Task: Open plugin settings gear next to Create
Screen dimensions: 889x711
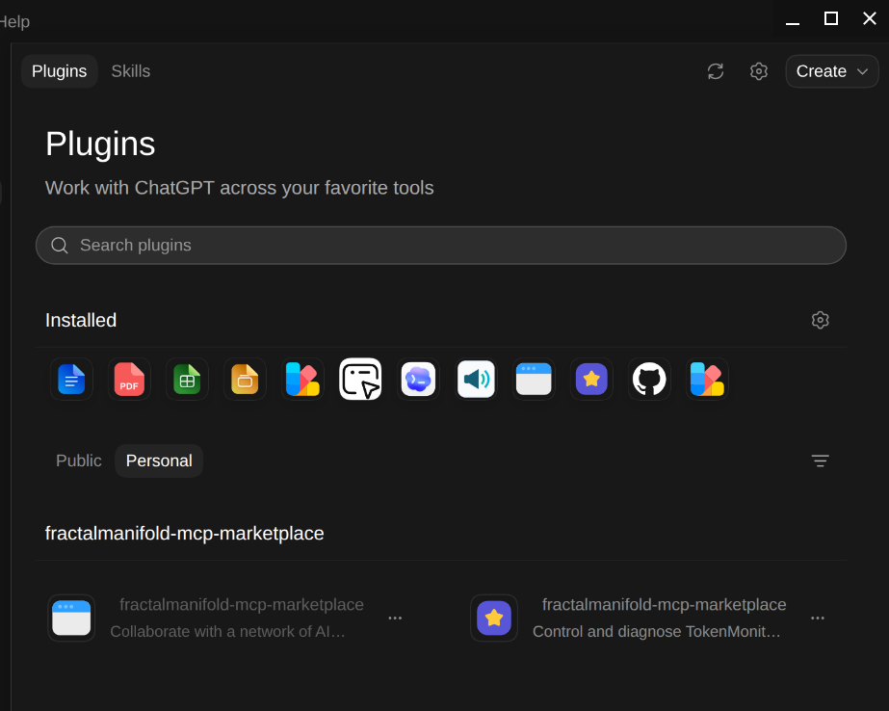Action: click(759, 71)
